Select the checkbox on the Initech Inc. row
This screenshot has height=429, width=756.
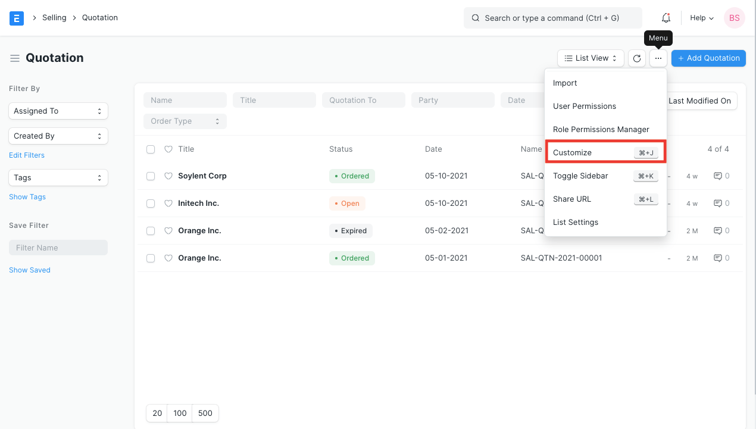point(150,203)
